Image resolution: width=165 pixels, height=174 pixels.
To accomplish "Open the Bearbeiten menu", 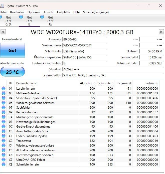I will (x=17, y=12).
